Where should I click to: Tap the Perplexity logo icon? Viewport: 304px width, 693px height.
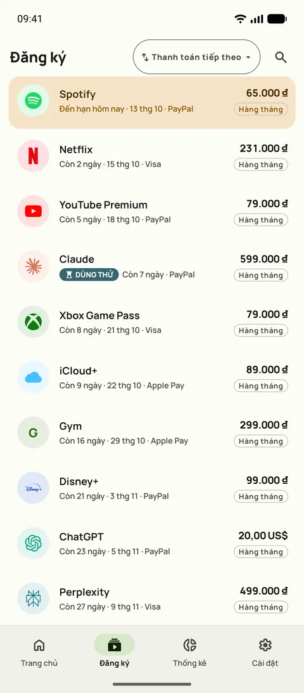pos(33,599)
